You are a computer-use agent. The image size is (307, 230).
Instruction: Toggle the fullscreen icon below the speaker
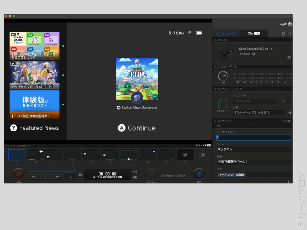135,177
